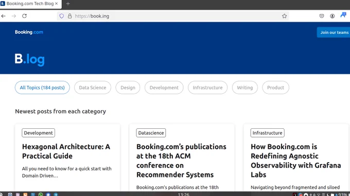The width and height of the screenshot is (350, 196).
Task: Open the 18th ACM conference publications post
Action: click(181, 161)
